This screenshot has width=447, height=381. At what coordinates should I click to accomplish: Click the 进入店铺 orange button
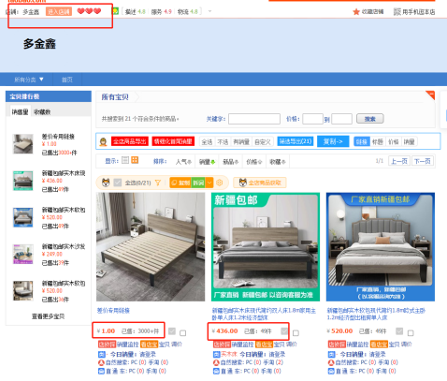(59, 11)
